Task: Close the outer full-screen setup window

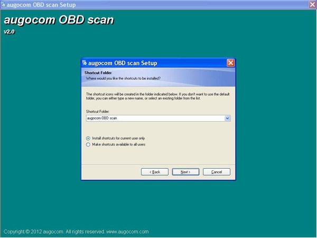Action: click(312, 4)
